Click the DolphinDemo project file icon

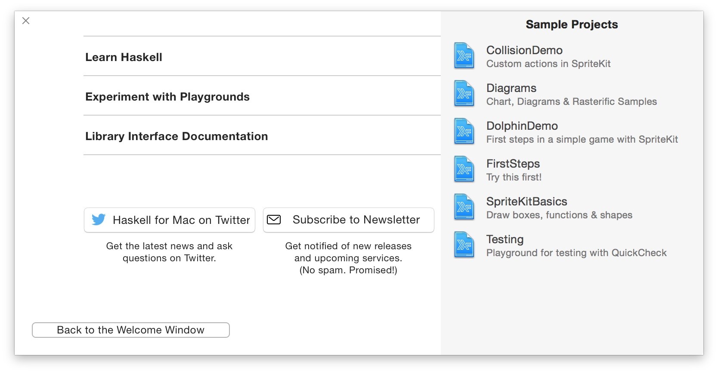coord(464,131)
